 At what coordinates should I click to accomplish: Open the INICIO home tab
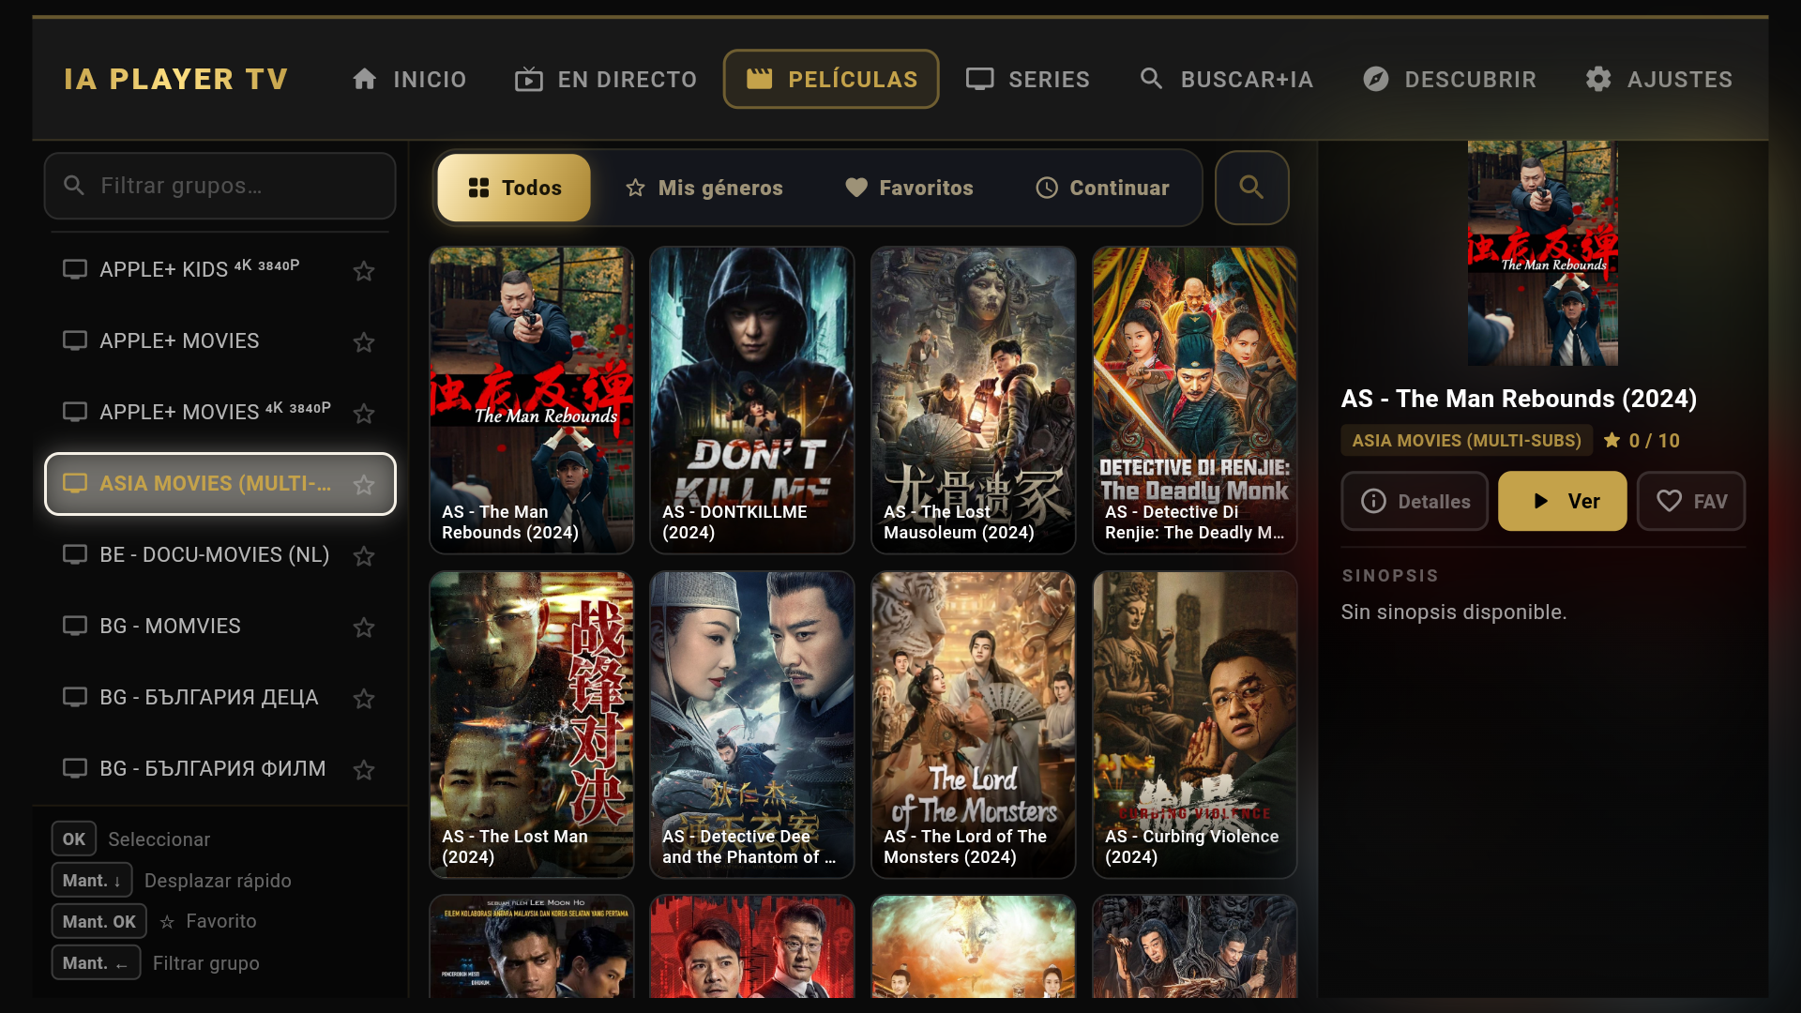pyautogui.click(x=409, y=80)
